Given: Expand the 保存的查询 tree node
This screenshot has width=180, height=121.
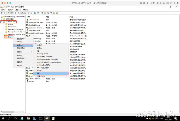Looking at the screenshot, I should [2, 19].
